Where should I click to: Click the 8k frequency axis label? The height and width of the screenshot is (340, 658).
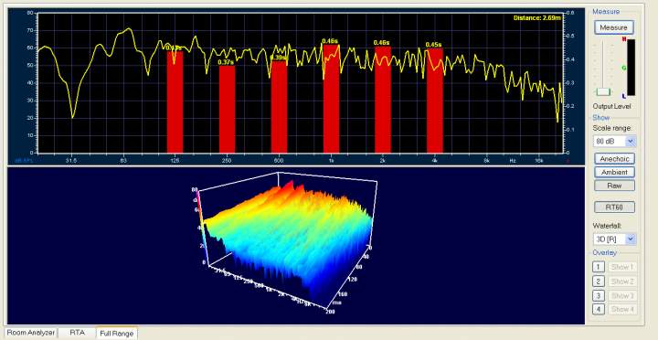(x=487, y=160)
